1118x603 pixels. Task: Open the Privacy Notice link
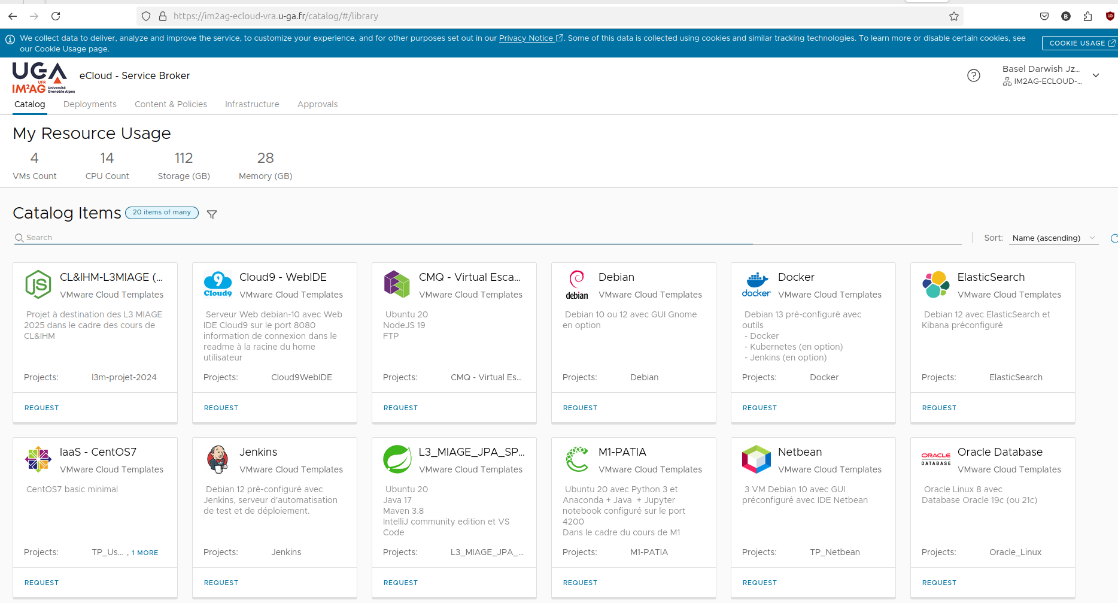tap(526, 38)
